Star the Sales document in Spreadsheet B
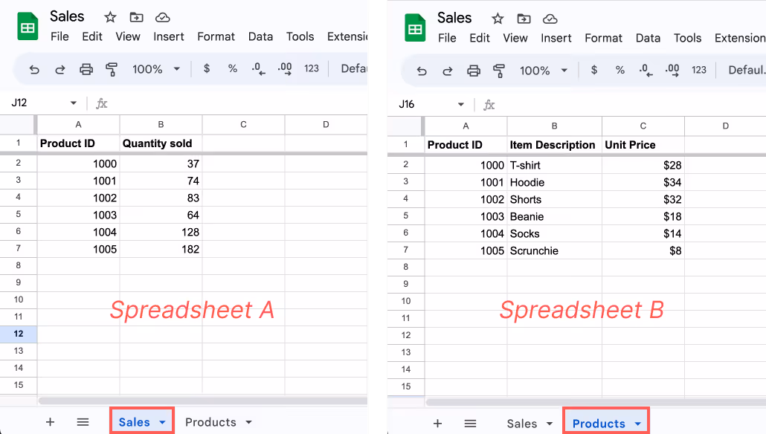This screenshot has width=766, height=434. pos(498,19)
